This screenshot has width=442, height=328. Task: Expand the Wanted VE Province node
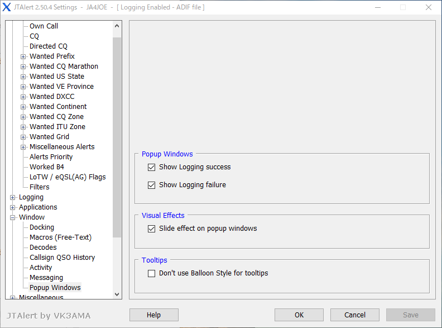pos(23,87)
